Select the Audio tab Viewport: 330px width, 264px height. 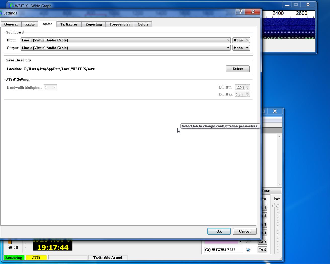[47, 24]
